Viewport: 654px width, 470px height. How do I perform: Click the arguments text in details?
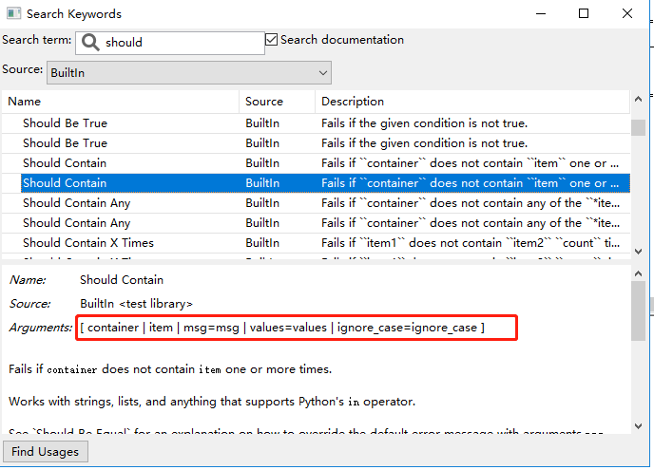click(x=282, y=328)
